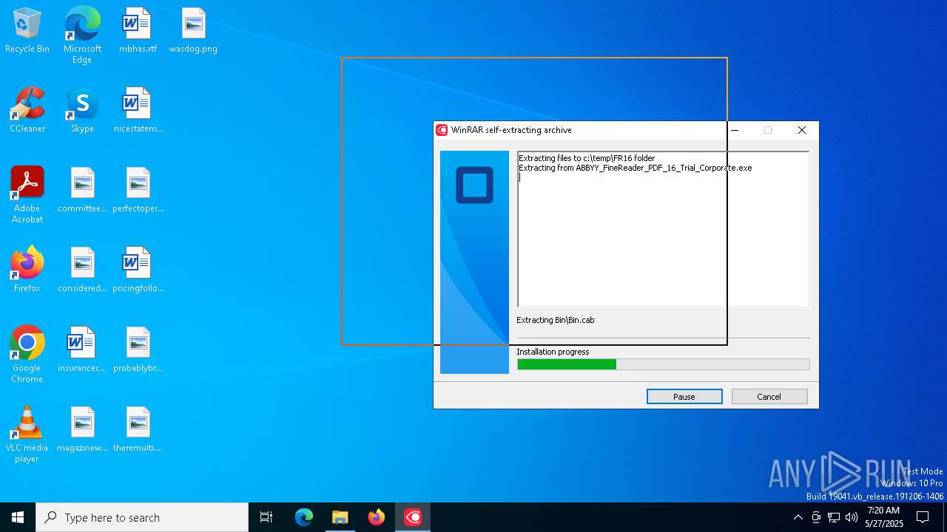Select the perfectoper... image file
947x532 pixels.
coord(138,191)
